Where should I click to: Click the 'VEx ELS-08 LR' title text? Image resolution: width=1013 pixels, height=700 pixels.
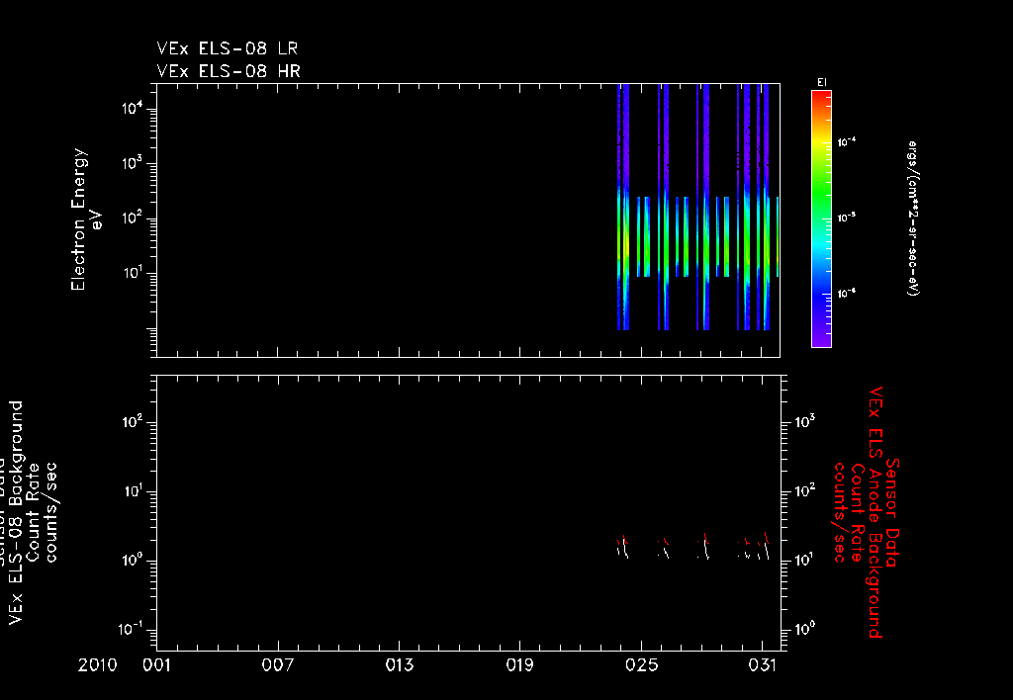tap(228, 48)
